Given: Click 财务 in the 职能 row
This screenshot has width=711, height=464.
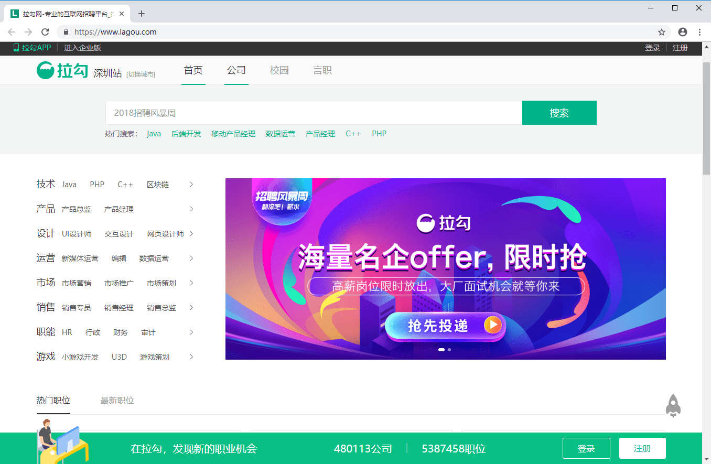Looking at the screenshot, I should coord(121,332).
